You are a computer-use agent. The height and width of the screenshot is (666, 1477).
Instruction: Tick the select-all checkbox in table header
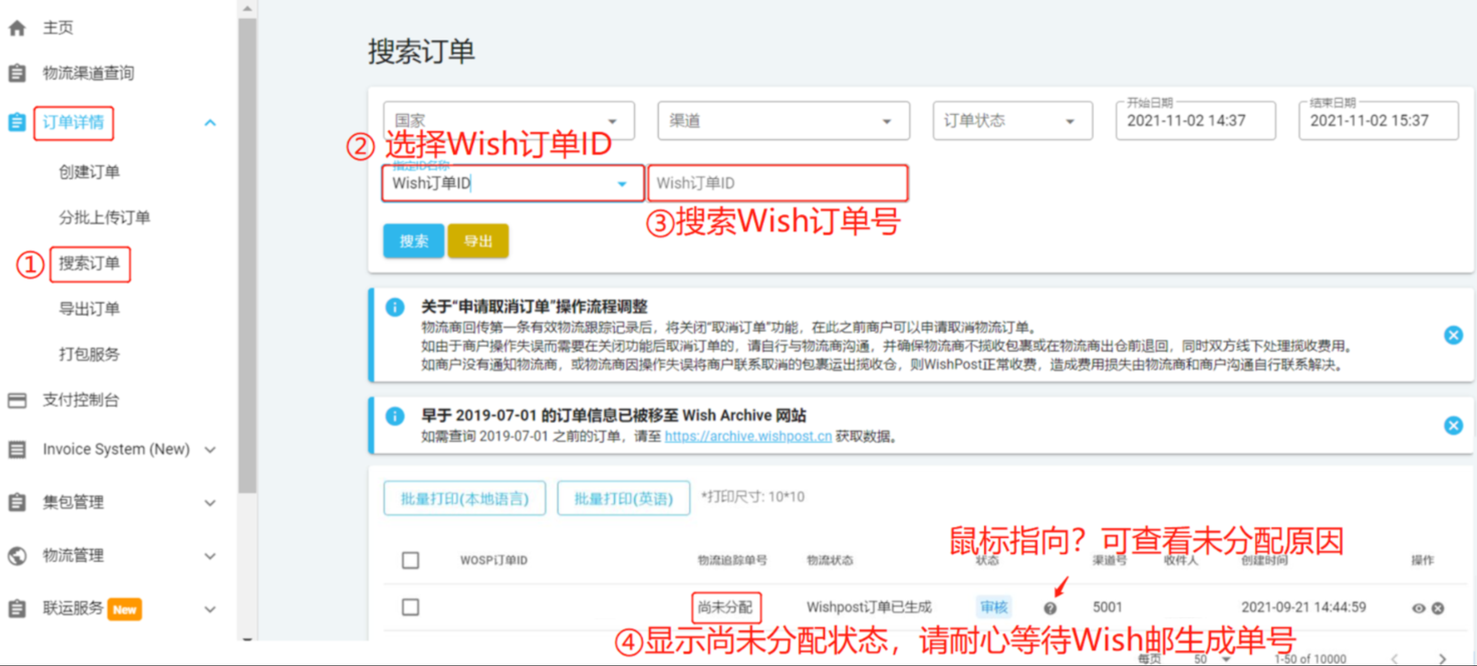coord(411,560)
